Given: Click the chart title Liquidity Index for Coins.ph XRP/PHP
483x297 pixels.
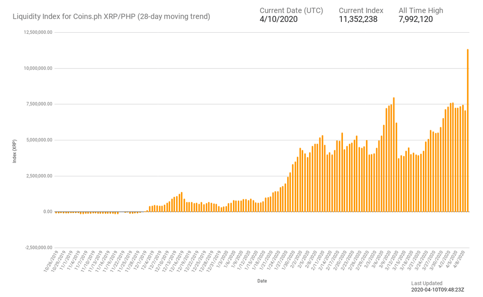Looking at the screenshot, I should tap(111, 17).
